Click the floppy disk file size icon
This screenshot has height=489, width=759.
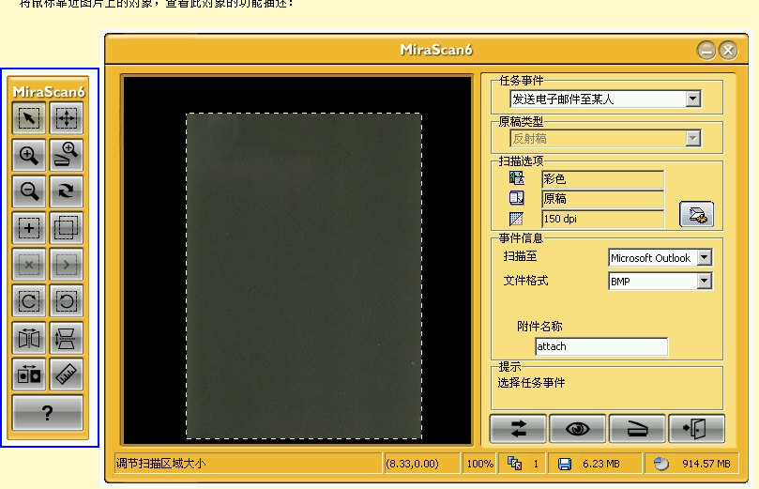tap(565, 465)
